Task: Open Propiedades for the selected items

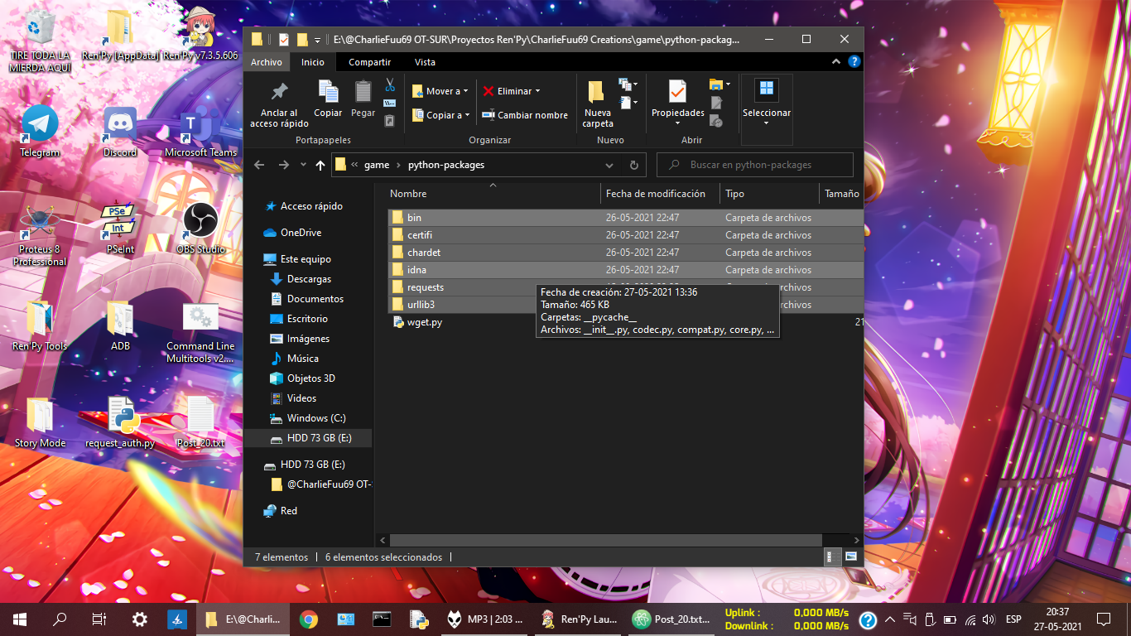Action: 677,99
